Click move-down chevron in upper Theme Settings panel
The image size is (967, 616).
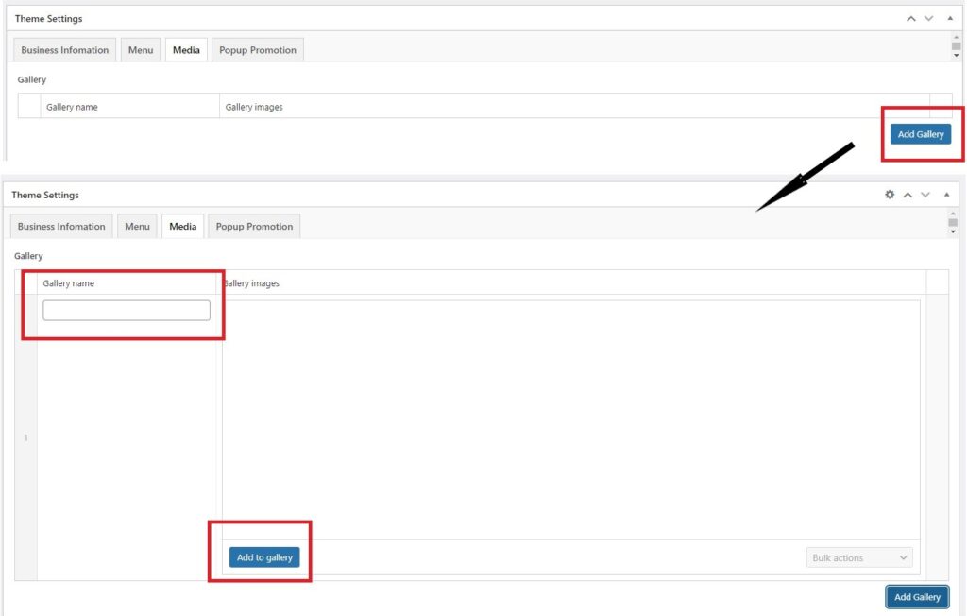click(929, 18)
